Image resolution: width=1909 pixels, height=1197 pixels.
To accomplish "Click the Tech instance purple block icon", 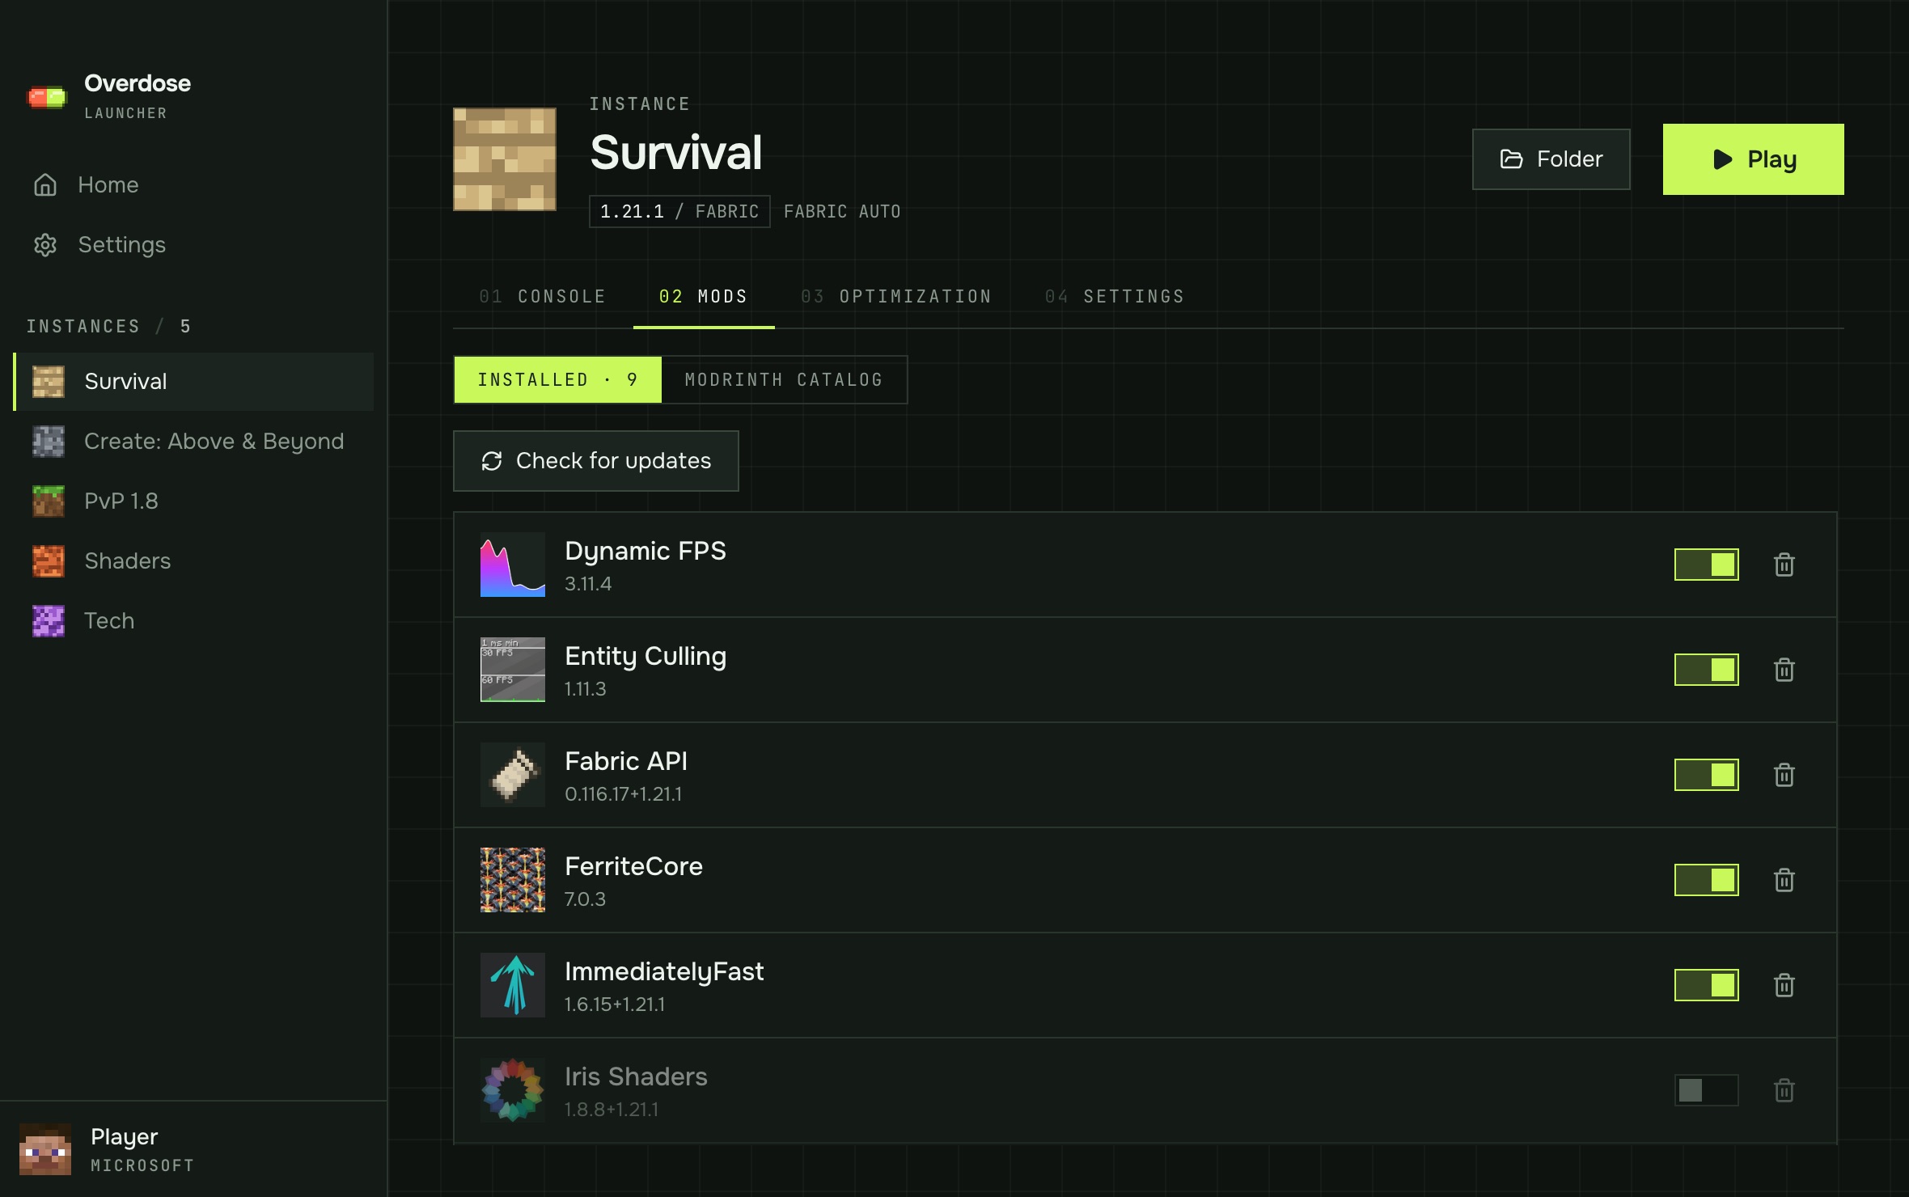I will pyautogui.click(x=49, y=621).
